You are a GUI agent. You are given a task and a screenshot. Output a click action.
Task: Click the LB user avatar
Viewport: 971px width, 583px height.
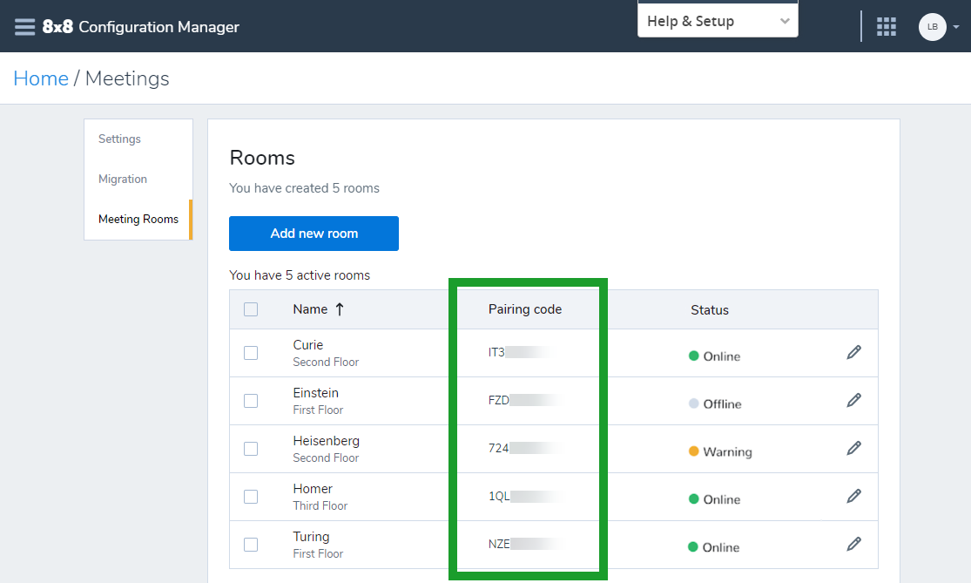pyautogui.click(x=932, y=26)
